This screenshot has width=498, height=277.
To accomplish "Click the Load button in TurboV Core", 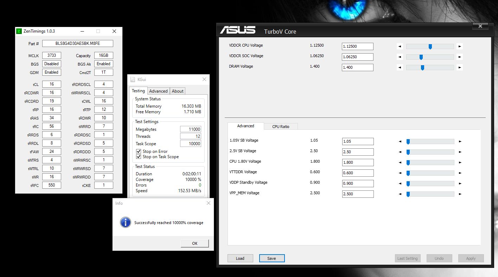I will point(240,258).
